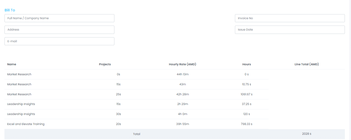Click the 42h 28m duration cell
Image resolution: width=351 pixels, height=140 pixels.
pos(183,94)
